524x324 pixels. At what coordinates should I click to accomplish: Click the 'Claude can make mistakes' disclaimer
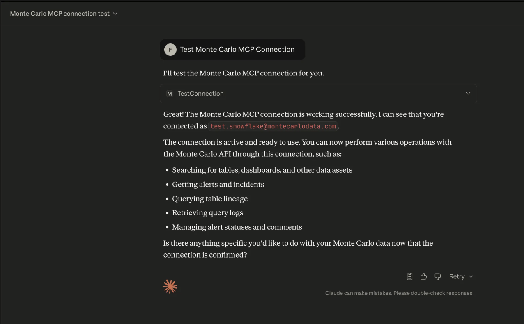399,293
